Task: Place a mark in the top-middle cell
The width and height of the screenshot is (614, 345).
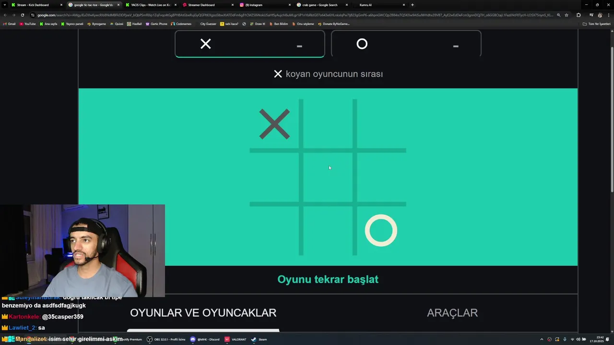Action: 328,124
